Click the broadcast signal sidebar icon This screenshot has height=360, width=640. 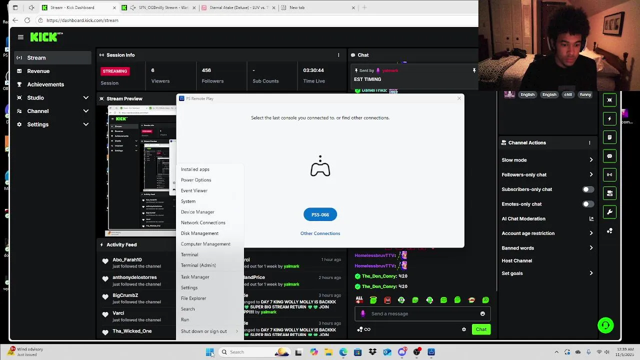[609, 174]
